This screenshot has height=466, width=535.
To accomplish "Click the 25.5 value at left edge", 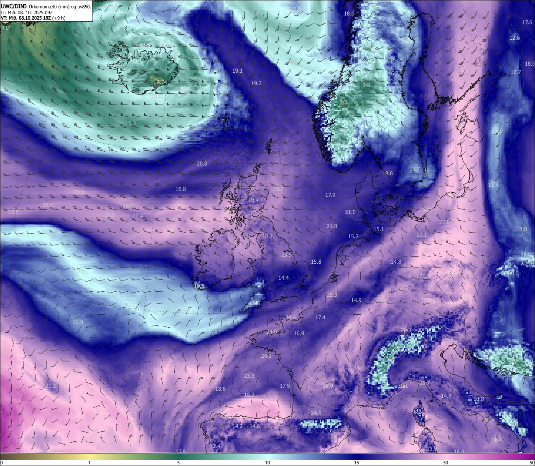I will 13,212.
